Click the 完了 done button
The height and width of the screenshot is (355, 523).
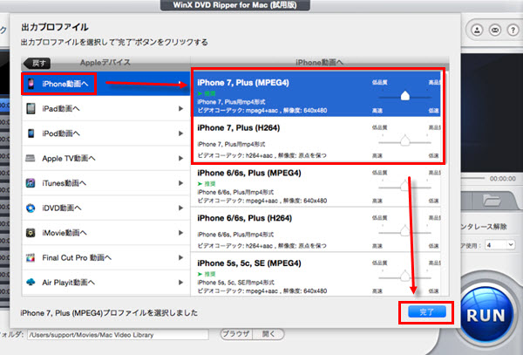pos(427,312)
